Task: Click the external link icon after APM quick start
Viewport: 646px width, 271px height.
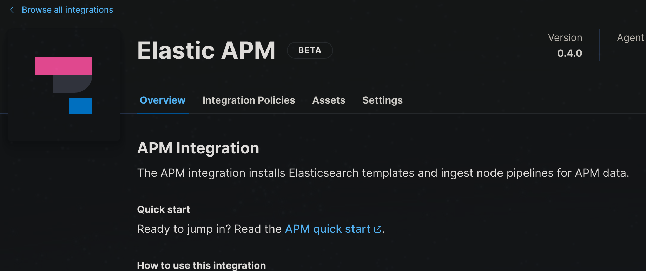Action: click(x=377, y=229)
